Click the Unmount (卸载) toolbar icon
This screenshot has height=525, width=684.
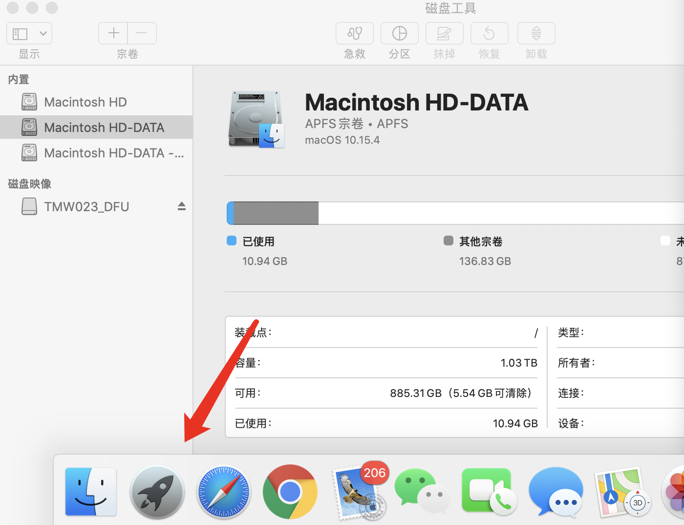pyautogui.click(x=536, y=33)
